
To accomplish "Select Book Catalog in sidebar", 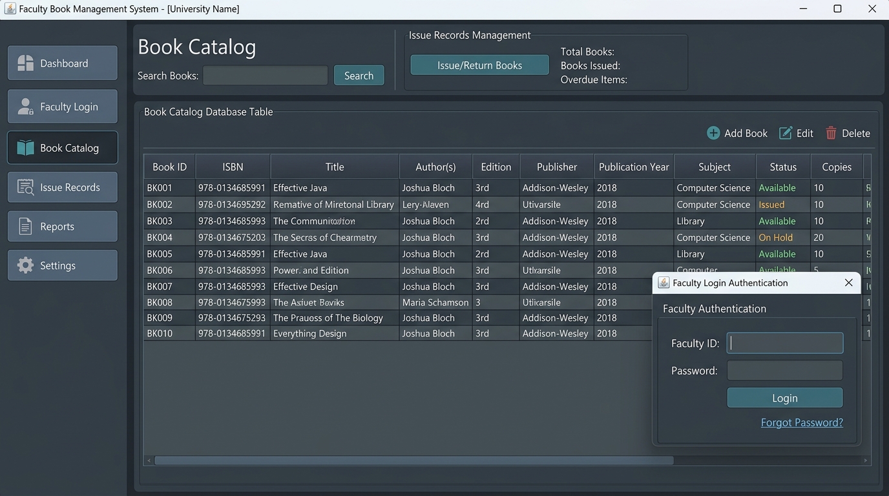I will (63, 148).
